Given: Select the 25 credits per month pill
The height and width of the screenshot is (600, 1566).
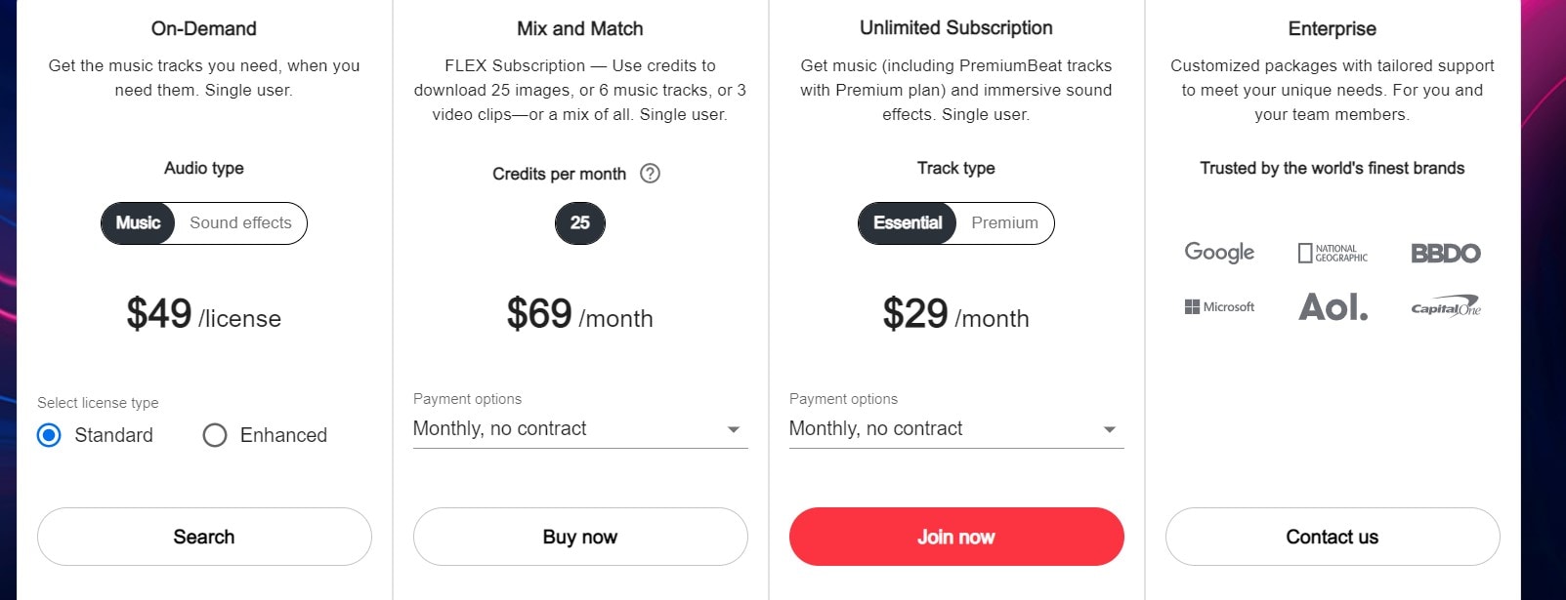Looking at the screenshot, I should [x=580, y=223].
